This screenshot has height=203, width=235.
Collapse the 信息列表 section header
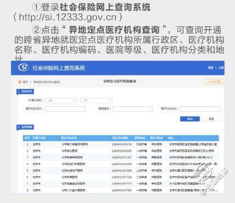coord(25,127)
